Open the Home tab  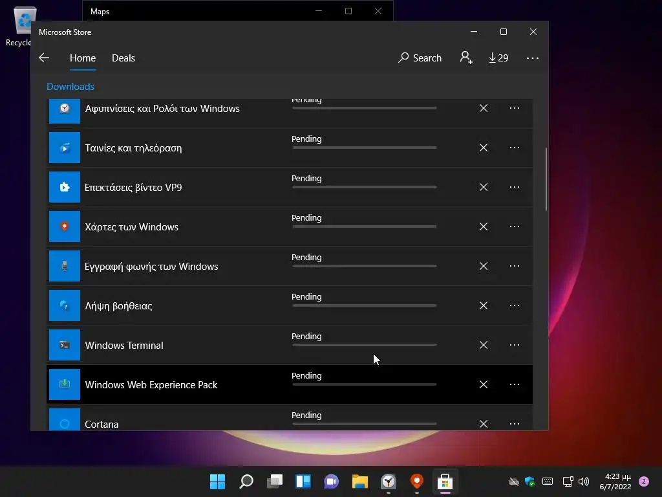(83, 58)
